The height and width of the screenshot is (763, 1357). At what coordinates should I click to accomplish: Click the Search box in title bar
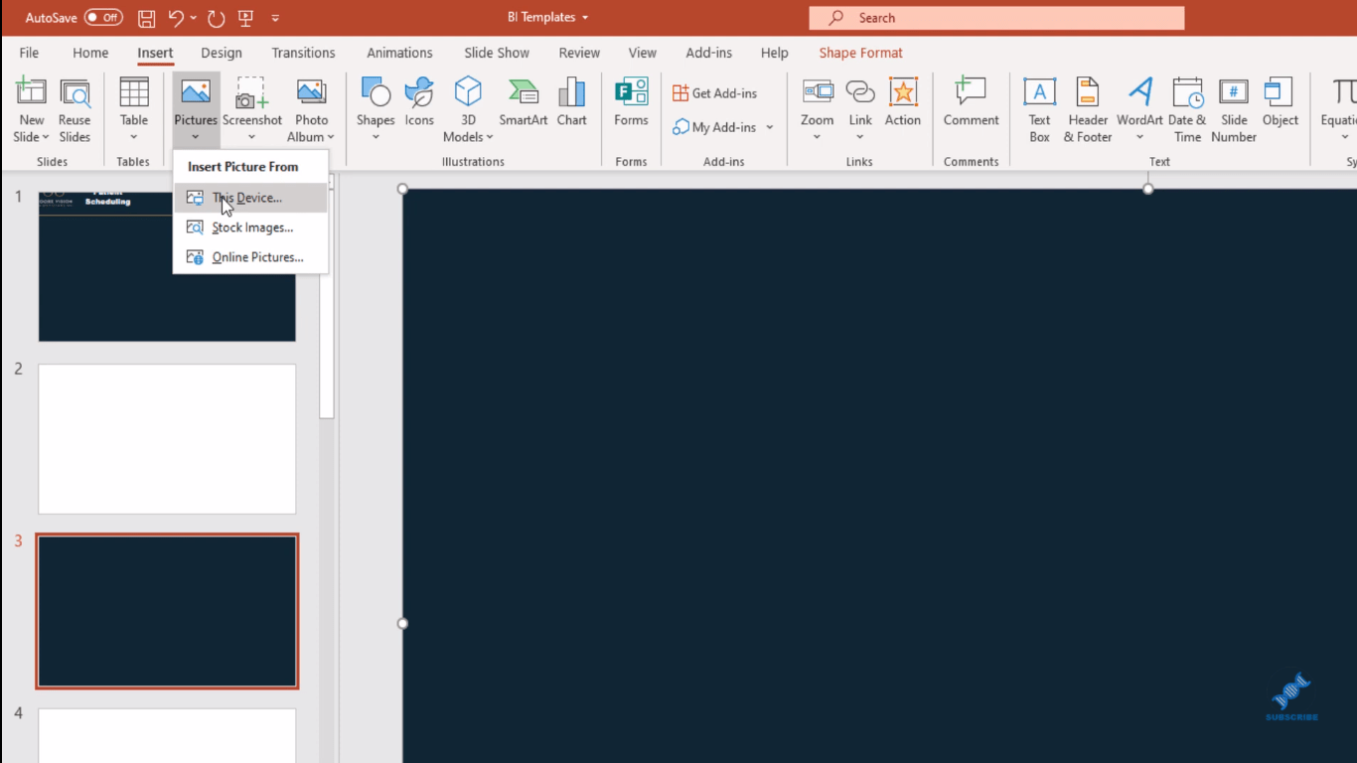tap(996, 18)
